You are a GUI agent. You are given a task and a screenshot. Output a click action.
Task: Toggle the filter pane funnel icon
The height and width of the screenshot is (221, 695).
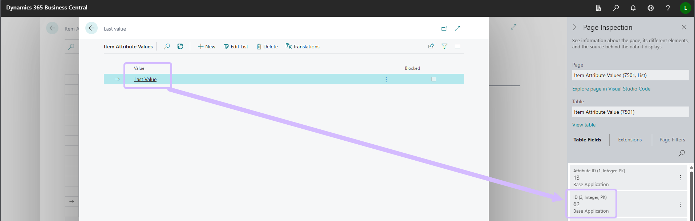coord(444,47)
